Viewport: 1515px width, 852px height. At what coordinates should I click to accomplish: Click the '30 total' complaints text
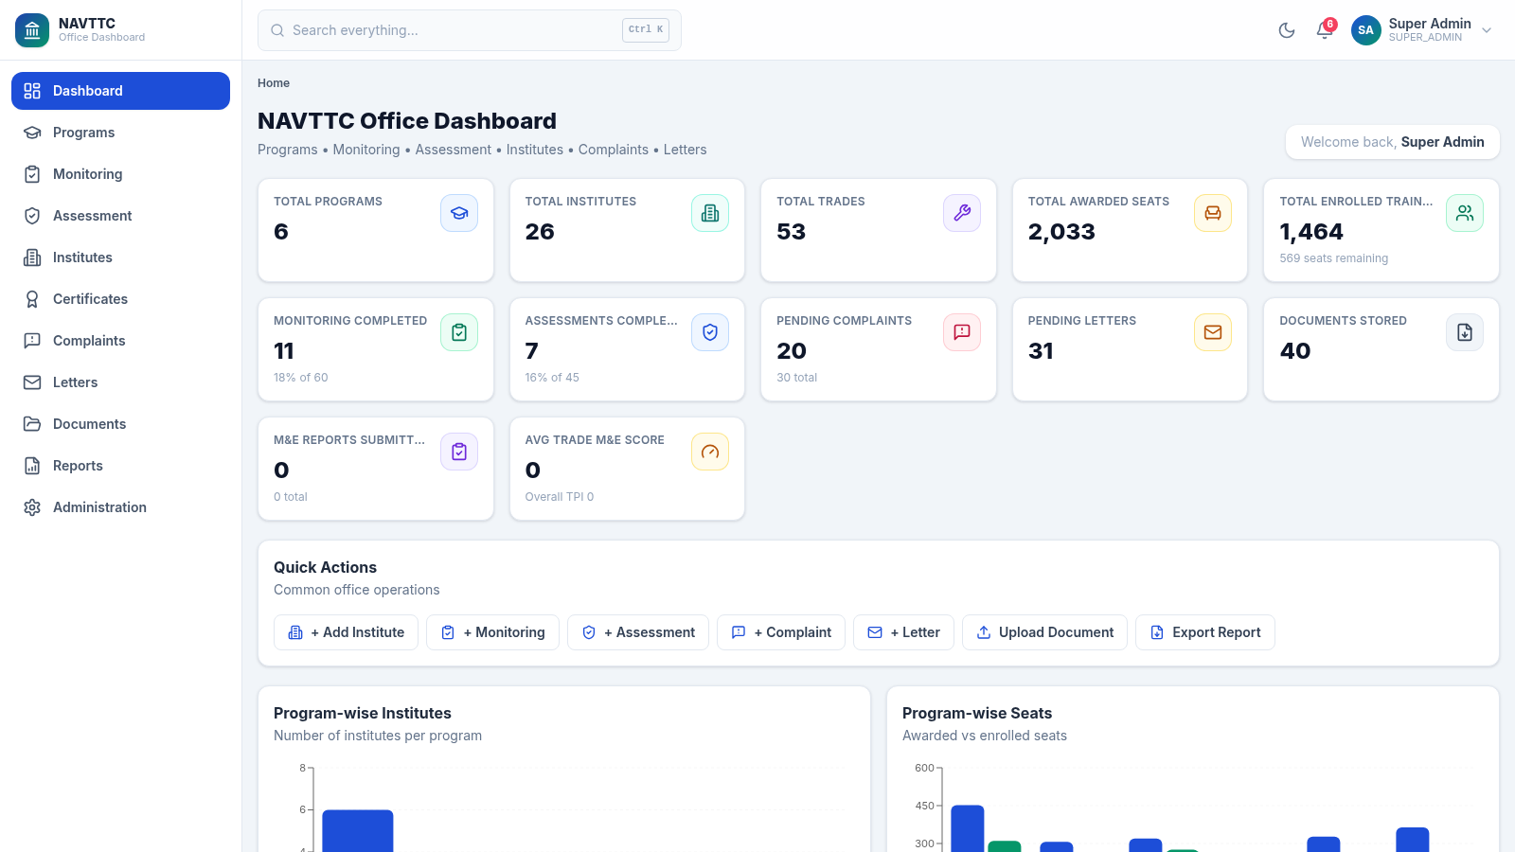click(796, 378)
